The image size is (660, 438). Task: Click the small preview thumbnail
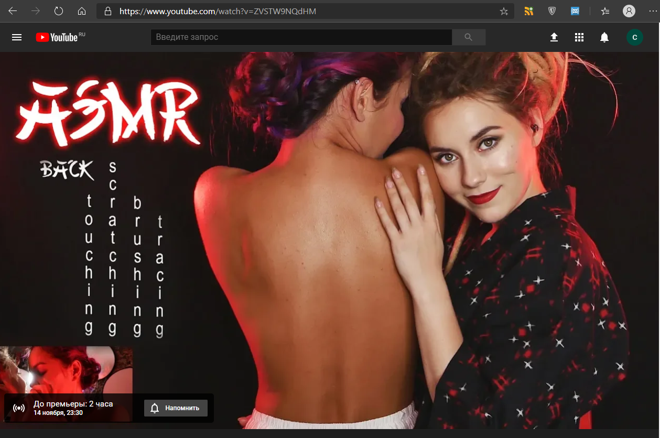[66, 370]
